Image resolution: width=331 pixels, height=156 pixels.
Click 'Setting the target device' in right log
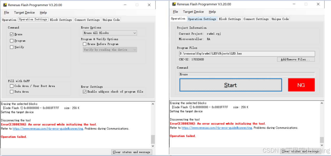click(x=186, y=111)
